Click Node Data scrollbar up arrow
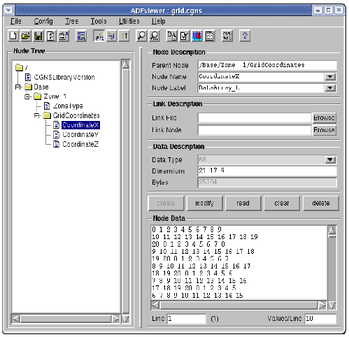The height and width of the screenshot is (337, 349). [x=332, y=230]
